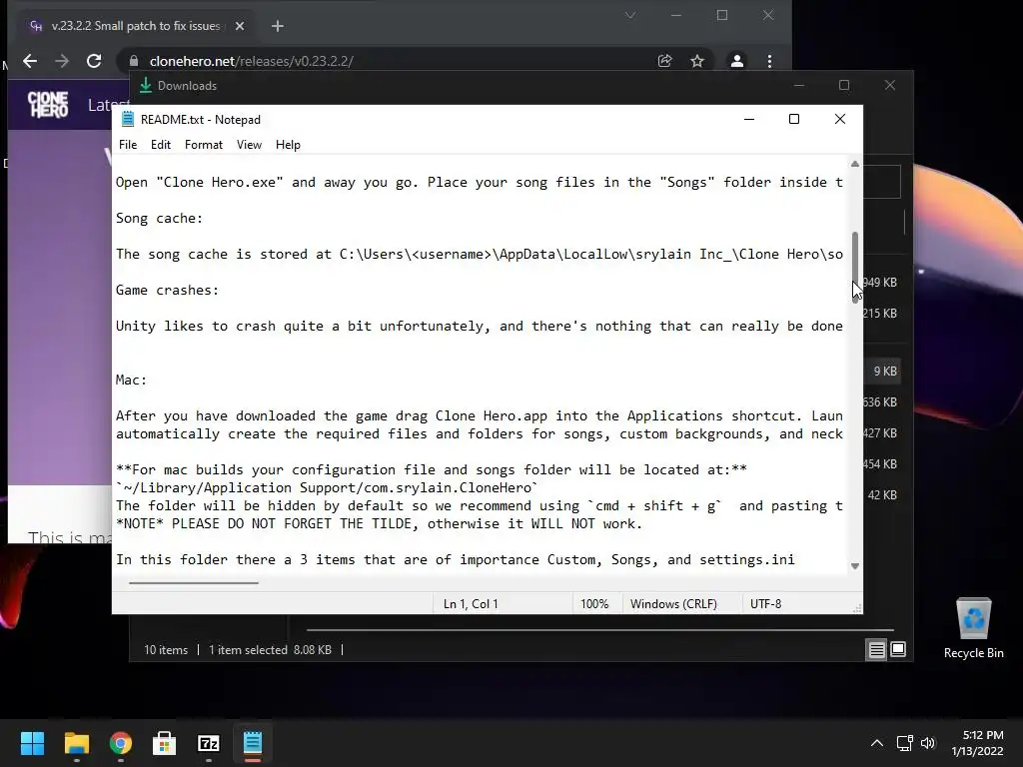Open the Recycle Bin desktop icon

(x=973, y=627)
